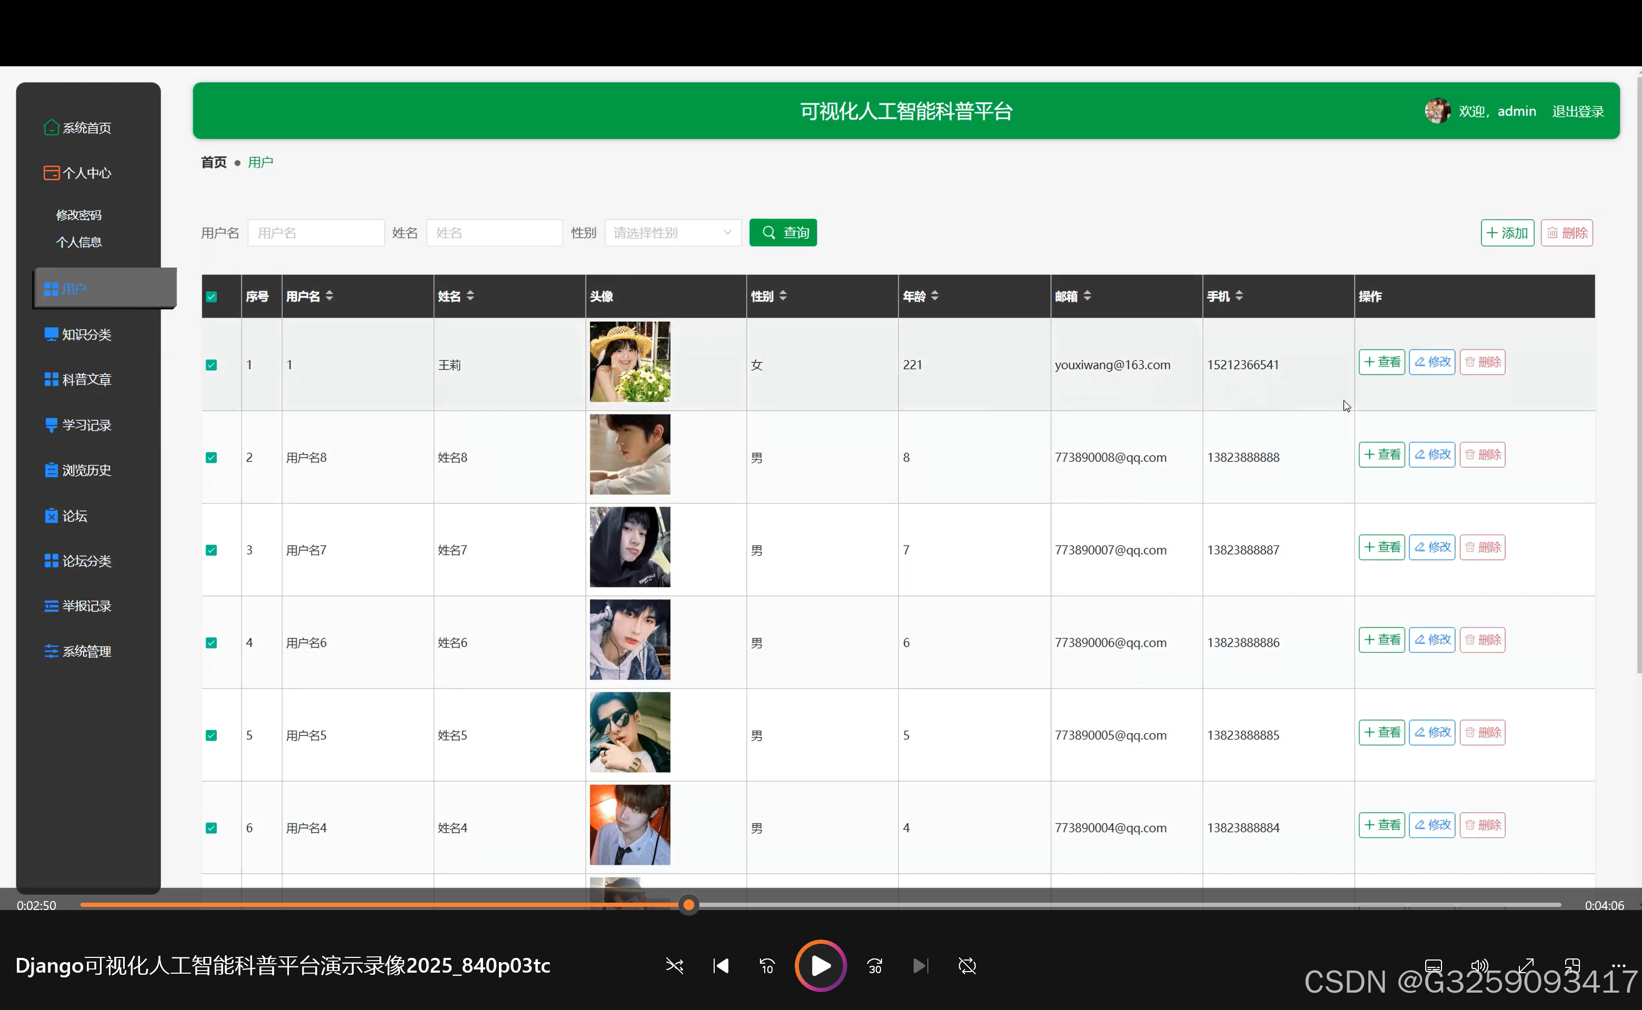Click the mini-player icon
The height and width of the screenshot is (1010, 1642).
(1572, 966)
